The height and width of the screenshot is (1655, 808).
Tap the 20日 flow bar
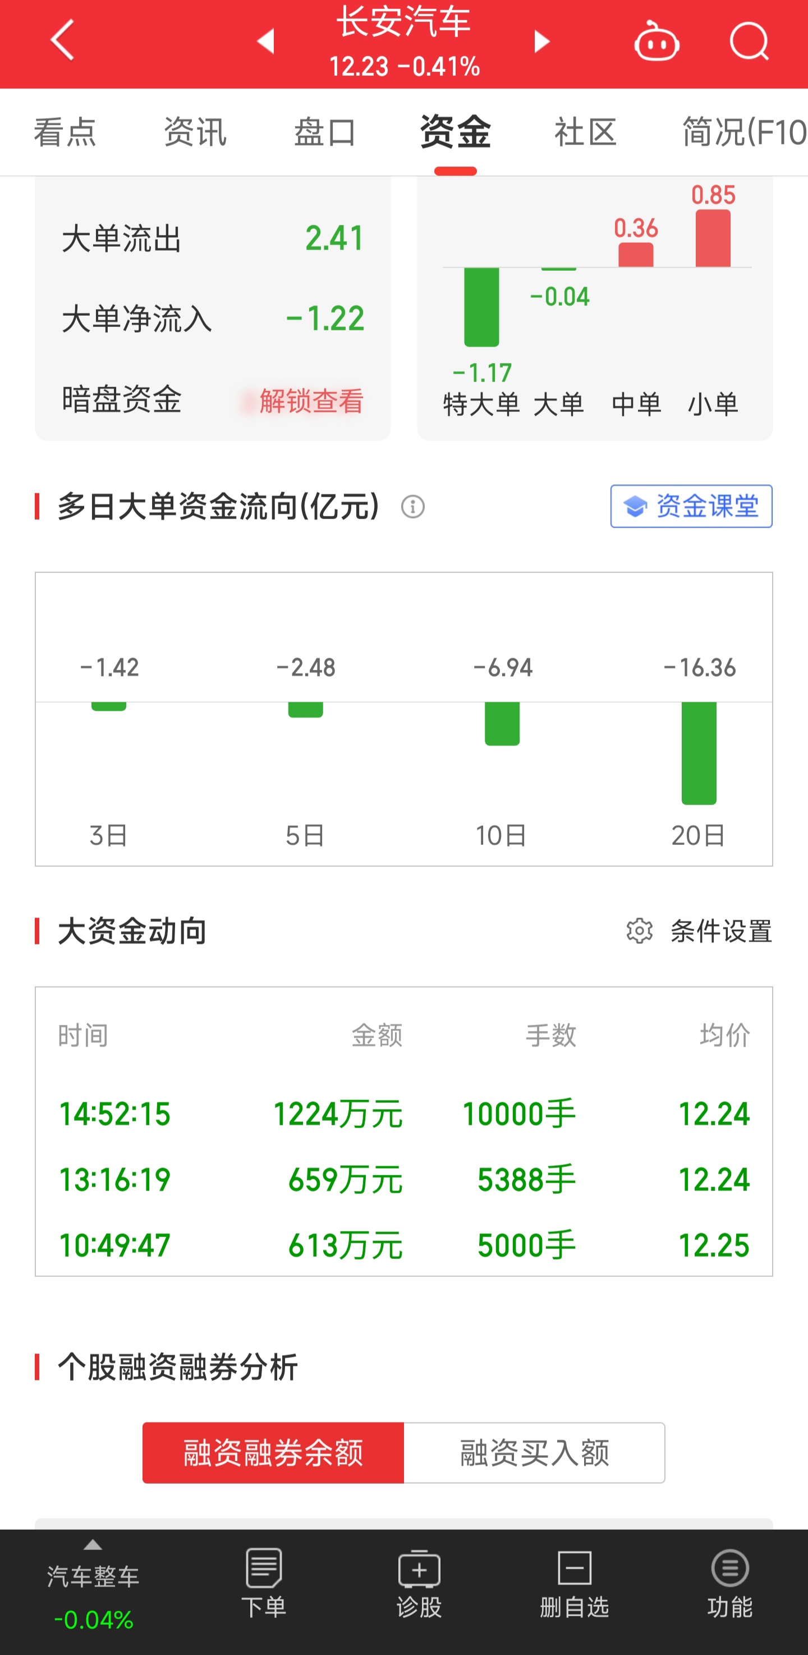(699, 753)
